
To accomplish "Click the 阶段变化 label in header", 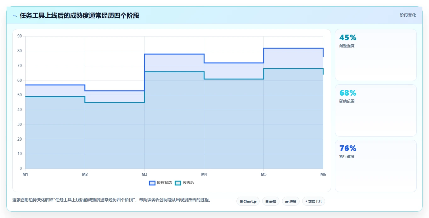I will point(408,15).
